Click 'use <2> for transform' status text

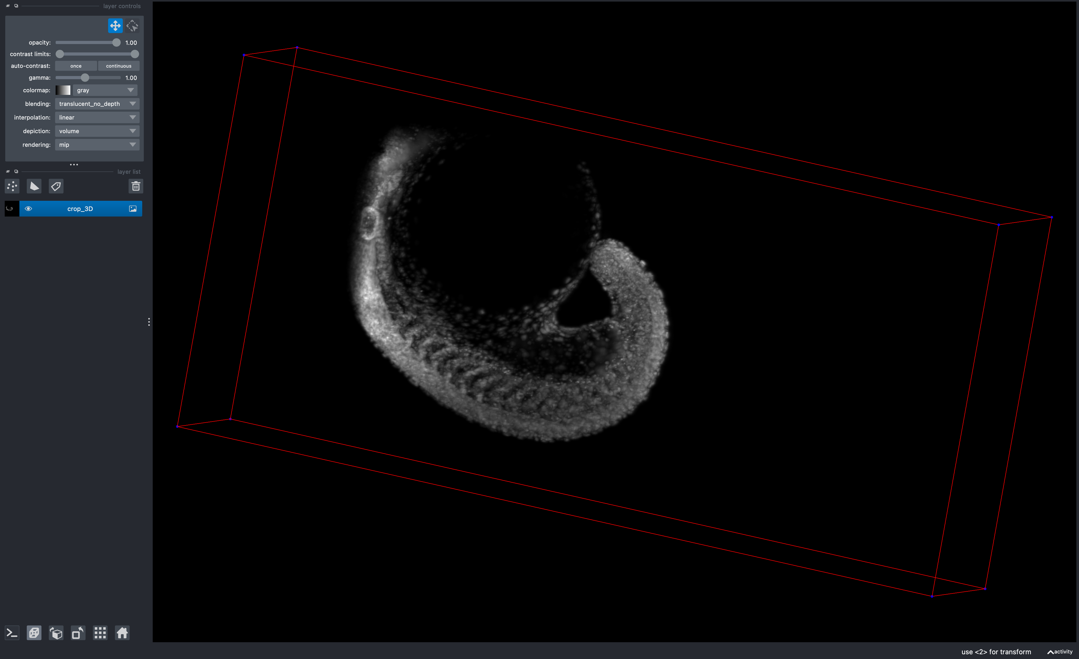click(996, 652)
